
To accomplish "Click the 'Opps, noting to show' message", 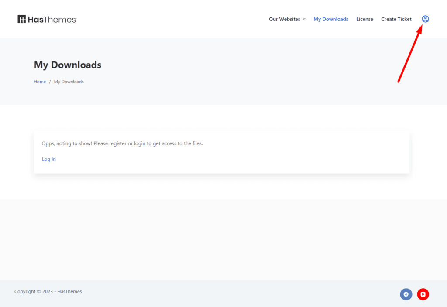I will [x=122, y=143].
